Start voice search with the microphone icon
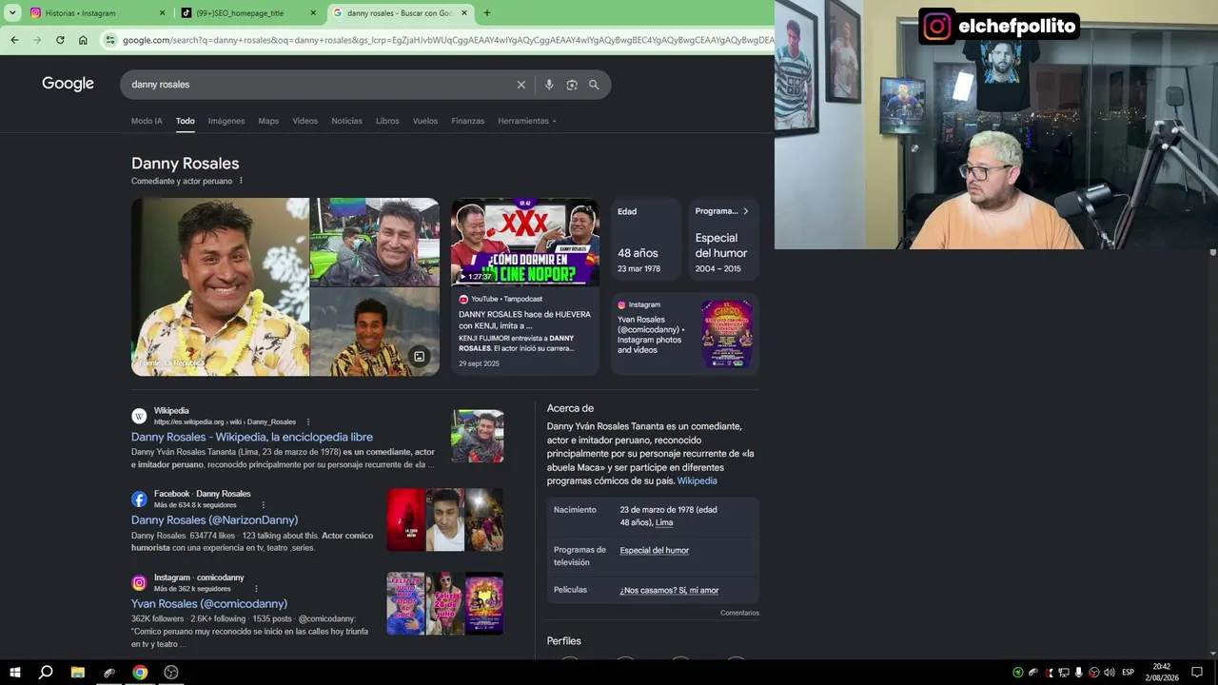 (x=549, y=85)
